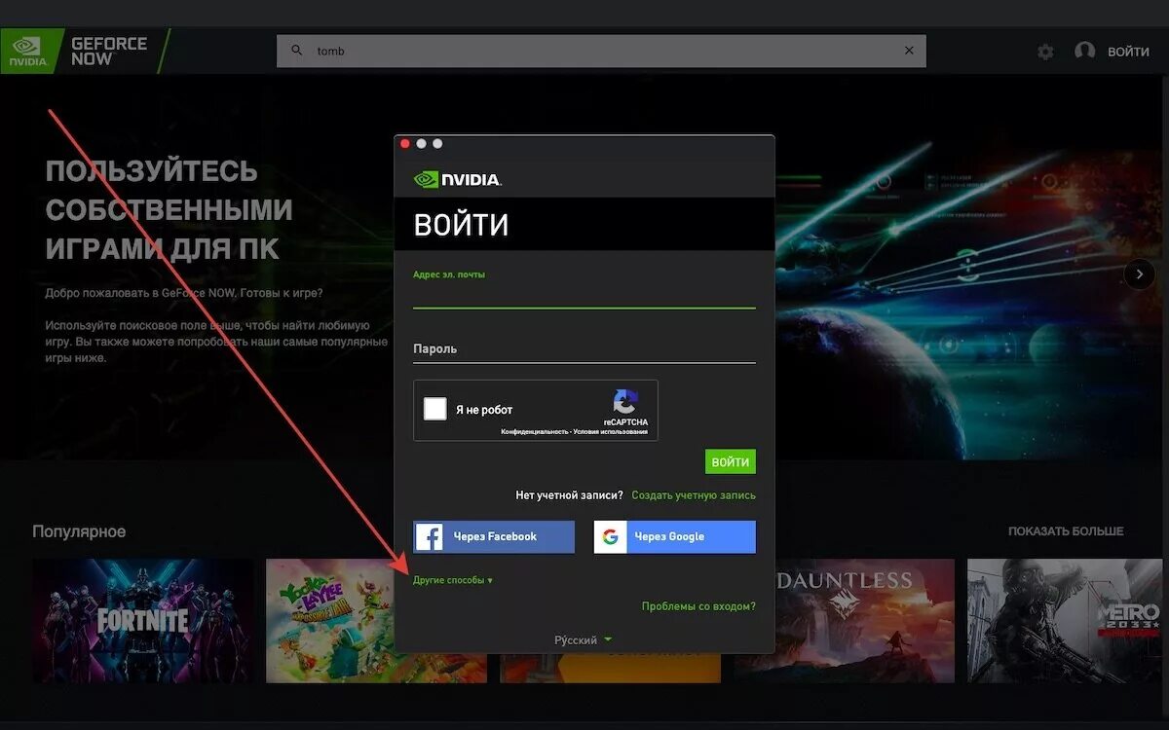Expand 'Другие способы' sign-in options
The height and width of the screenshot is (730, 1169).
point(453,580)
